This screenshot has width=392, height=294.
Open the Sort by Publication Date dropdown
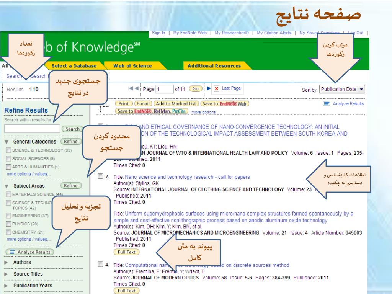tap(342, 89)
